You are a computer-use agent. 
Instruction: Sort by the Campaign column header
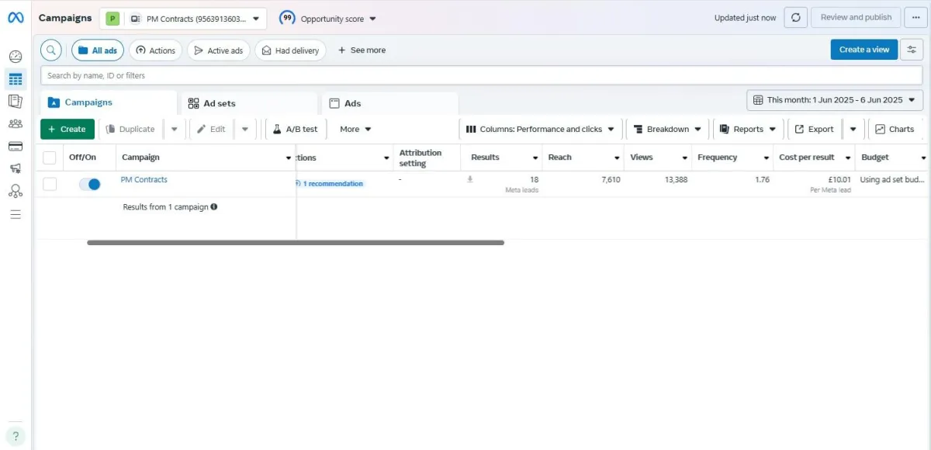click(206, 157)
